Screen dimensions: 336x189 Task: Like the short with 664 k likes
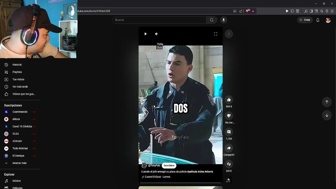(x=229, y=100)
